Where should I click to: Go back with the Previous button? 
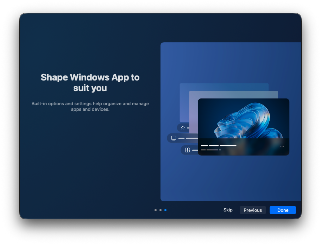(x=253, y=210)
